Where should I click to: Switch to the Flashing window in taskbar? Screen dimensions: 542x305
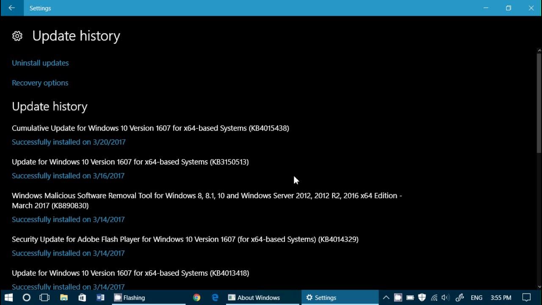(x=148, y=297)
